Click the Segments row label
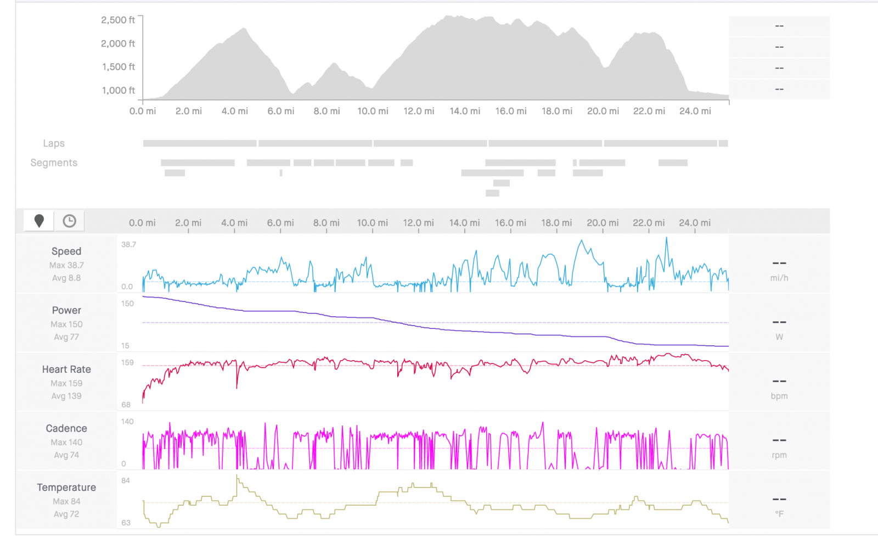This screenshot has width=878, height=560. tap(54, 163)
